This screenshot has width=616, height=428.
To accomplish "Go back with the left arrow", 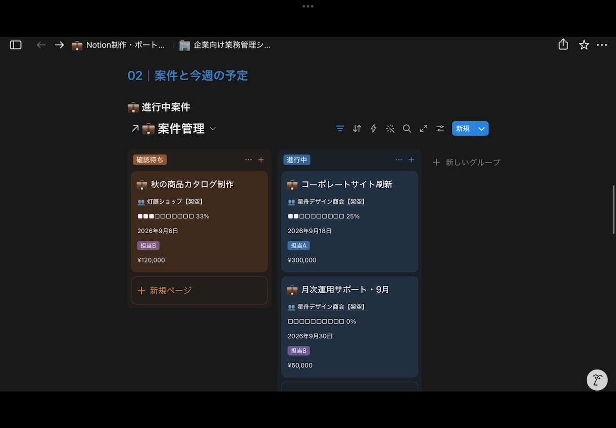I will [x=41, y=45].
